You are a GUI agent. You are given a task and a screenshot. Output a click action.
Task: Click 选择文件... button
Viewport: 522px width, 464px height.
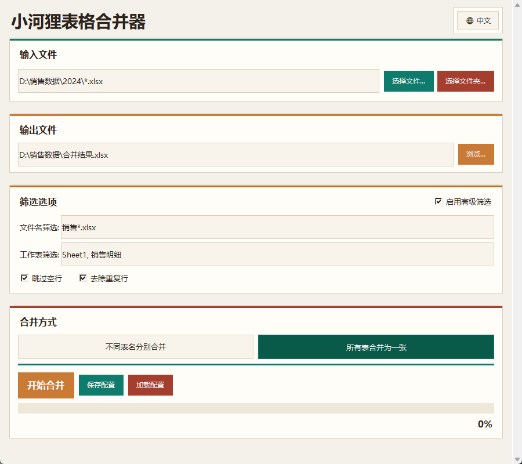click(x=408, y=81)
